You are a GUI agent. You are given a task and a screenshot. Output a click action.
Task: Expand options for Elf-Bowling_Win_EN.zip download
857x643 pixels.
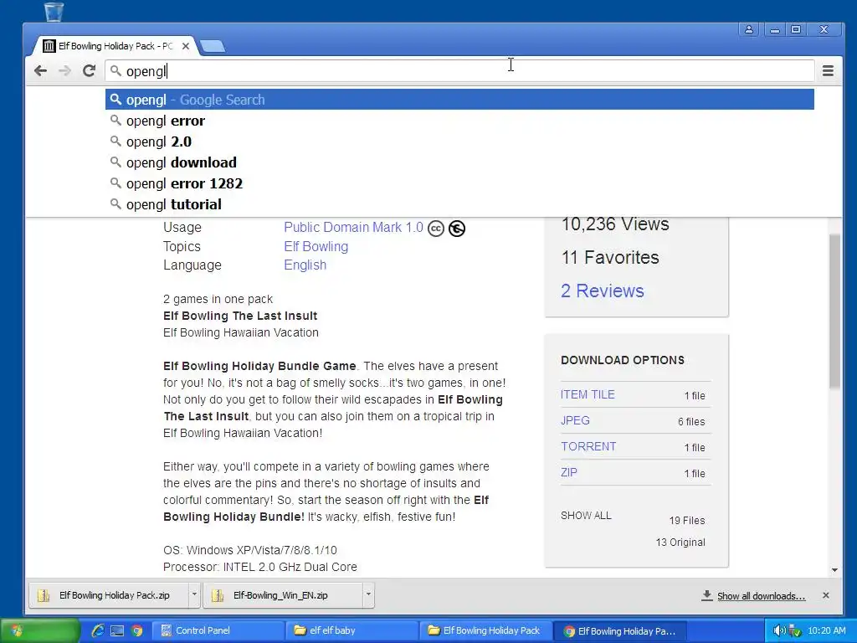tap(368, 595)
